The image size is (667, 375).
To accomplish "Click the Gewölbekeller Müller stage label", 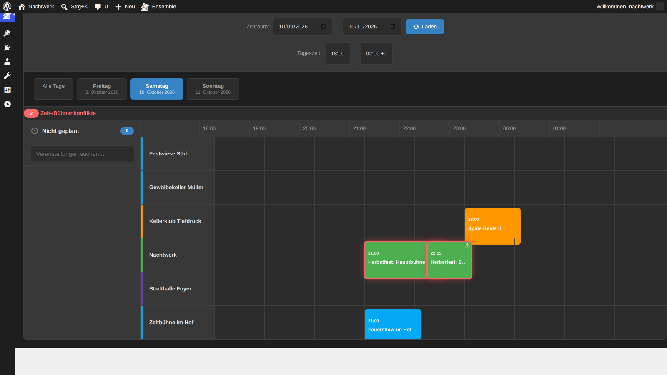I will (176, 187).
